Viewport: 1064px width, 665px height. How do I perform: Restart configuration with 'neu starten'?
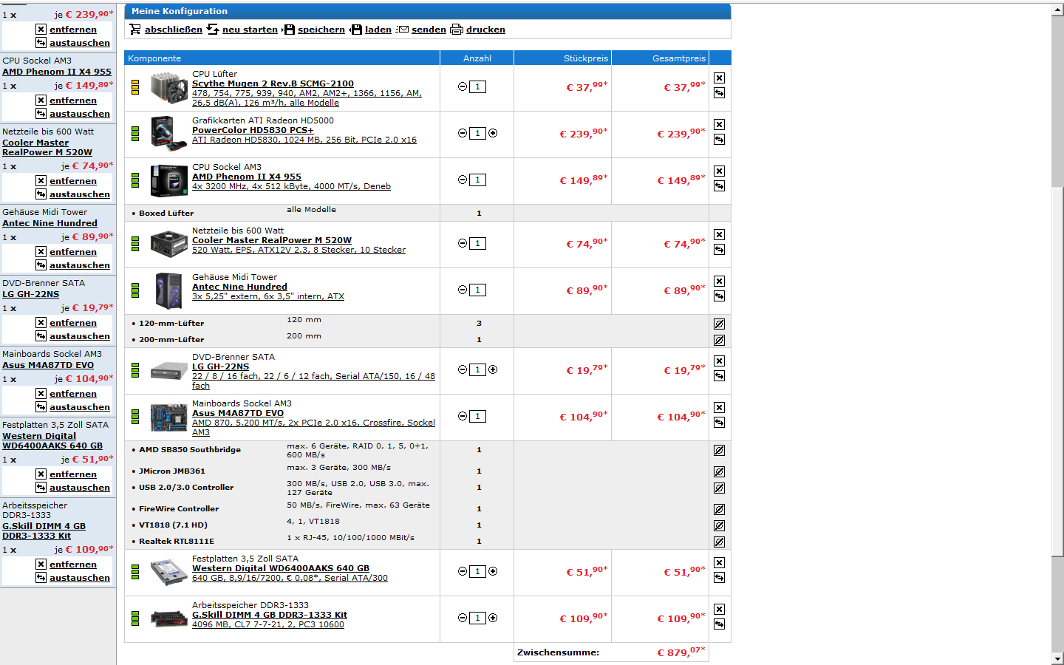pyautogui.click(x=250, y=30)
